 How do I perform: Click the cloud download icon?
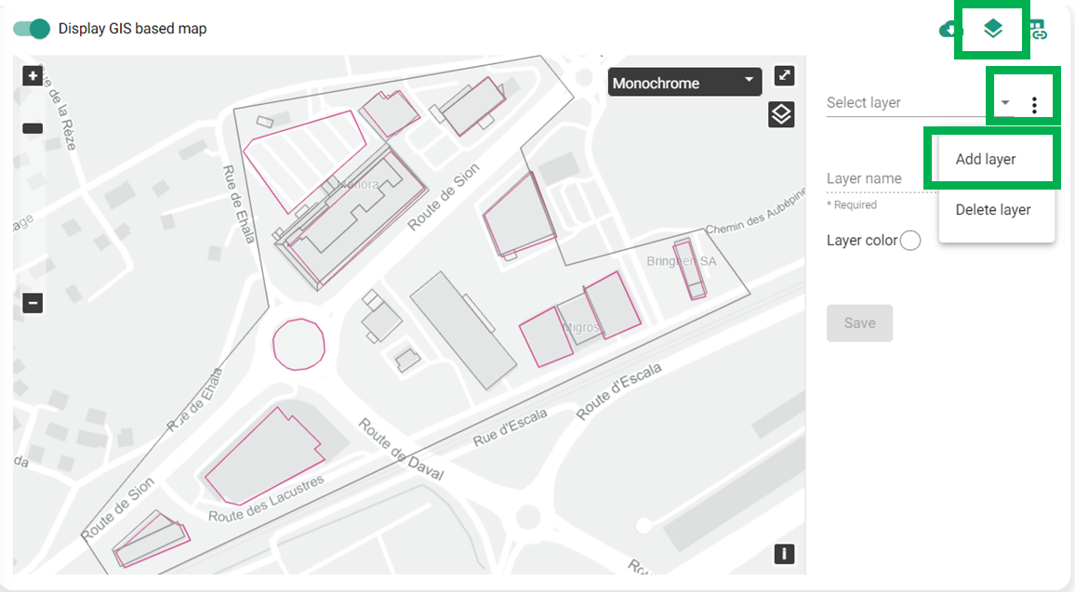[947, 29]
